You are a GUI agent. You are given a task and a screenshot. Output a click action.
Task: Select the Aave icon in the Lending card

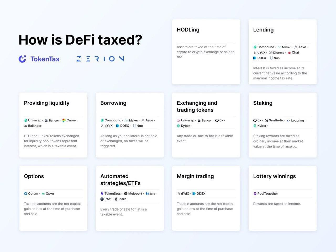296,47
